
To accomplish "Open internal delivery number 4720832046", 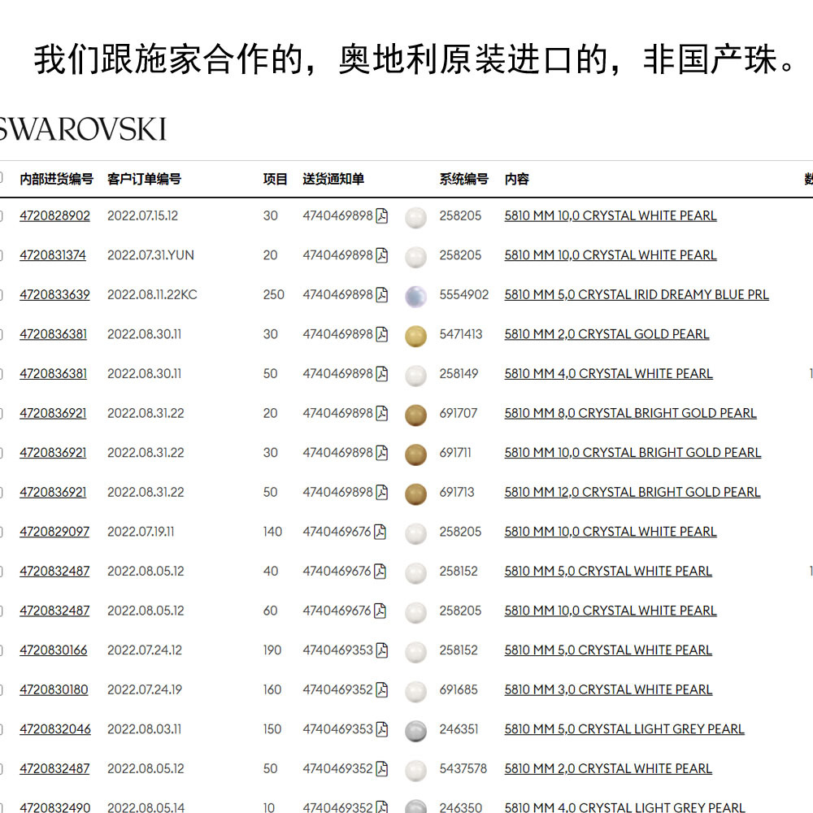I will (x=55, y=729).
